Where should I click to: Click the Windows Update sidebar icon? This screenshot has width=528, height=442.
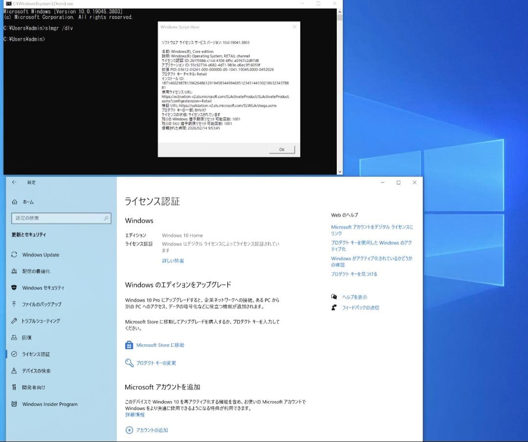click(14, 254)
